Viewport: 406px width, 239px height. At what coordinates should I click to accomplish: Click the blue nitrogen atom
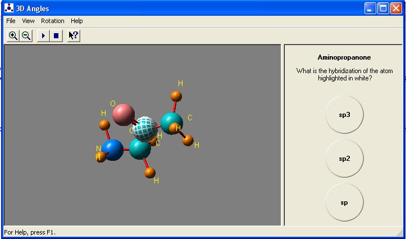pos(113,150)
